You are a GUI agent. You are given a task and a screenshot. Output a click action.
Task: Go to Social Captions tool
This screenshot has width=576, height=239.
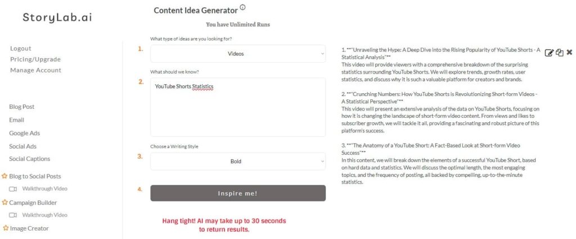pos(30,159)
